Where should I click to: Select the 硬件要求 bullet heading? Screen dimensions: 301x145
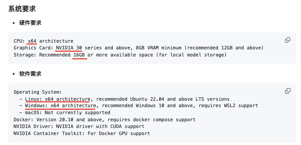point(30,23)
